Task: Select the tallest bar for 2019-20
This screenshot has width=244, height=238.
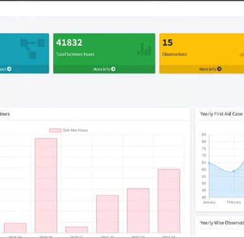Action: tap(46, 185)
